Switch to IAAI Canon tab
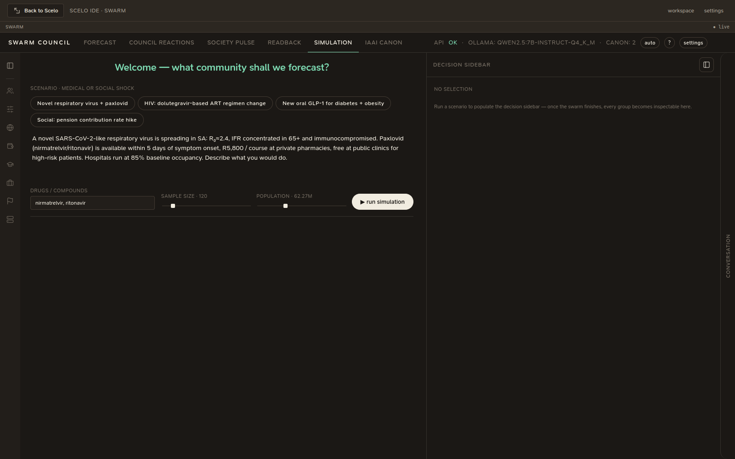The width and height of the screenshot is (735, 459). click(384, 43)
